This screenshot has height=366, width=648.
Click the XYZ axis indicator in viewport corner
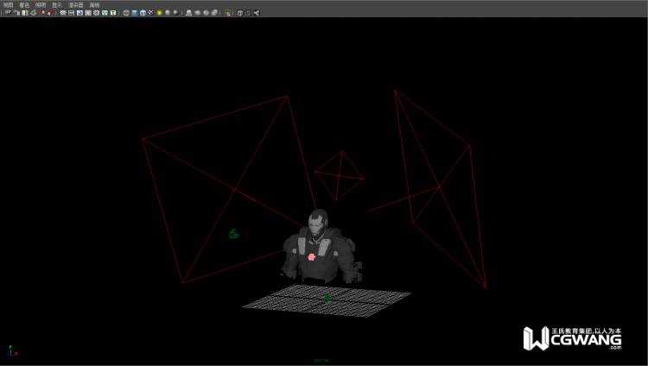(x=13, y=351)
